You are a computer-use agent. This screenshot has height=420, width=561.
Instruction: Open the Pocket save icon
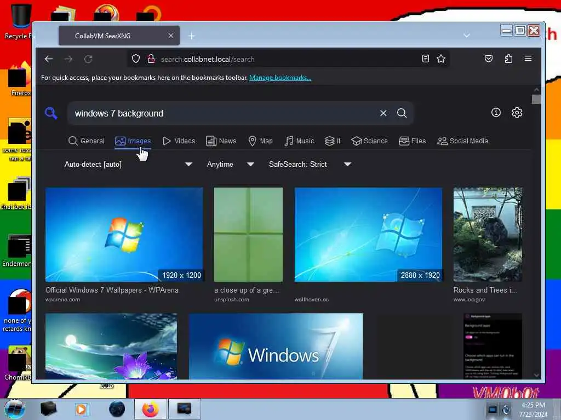click(488, 59)
